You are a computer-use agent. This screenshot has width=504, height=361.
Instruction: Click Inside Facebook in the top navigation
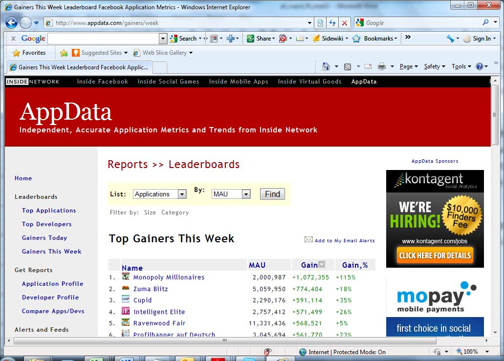[103, 82]
